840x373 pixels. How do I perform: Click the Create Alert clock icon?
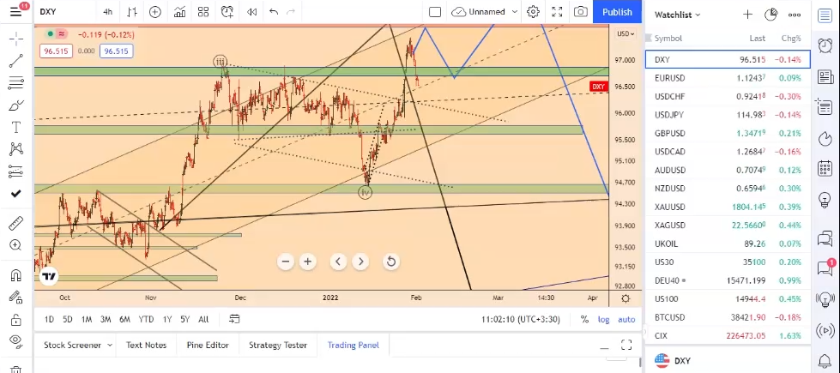tap(227, 12)
